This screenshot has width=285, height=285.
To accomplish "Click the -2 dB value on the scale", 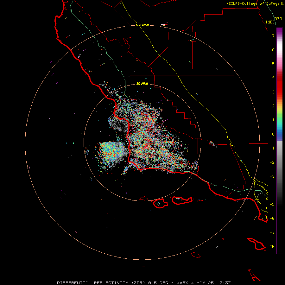I will [272, 162].
